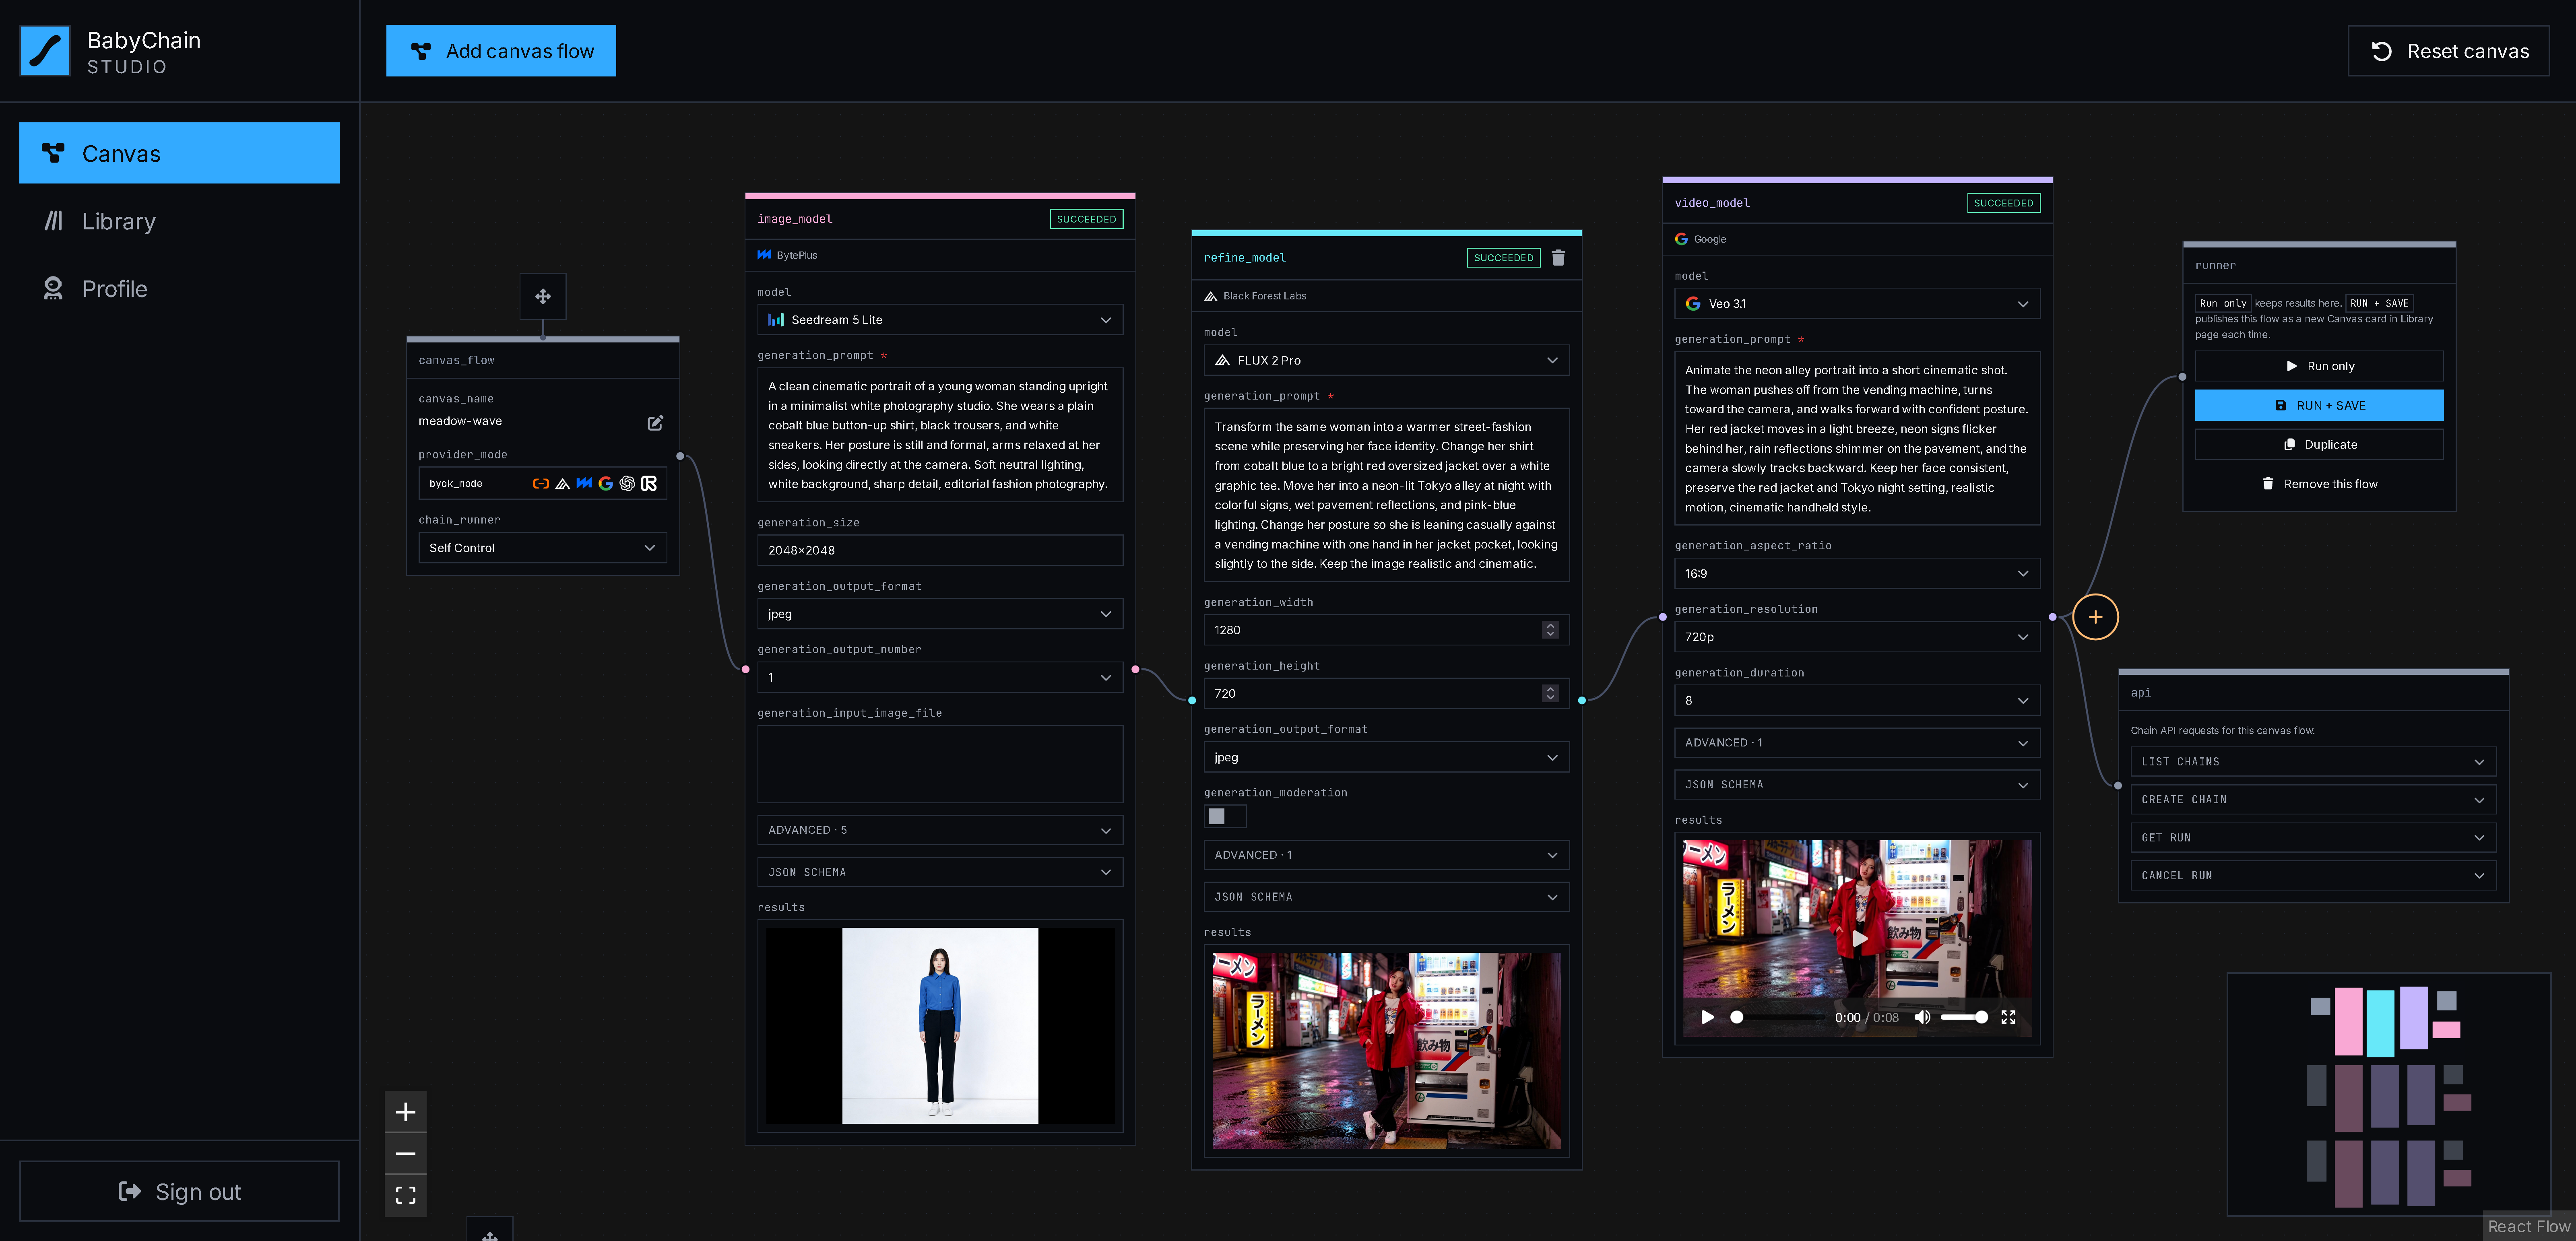Open the image_model result thumbnail

point(940,1026)
